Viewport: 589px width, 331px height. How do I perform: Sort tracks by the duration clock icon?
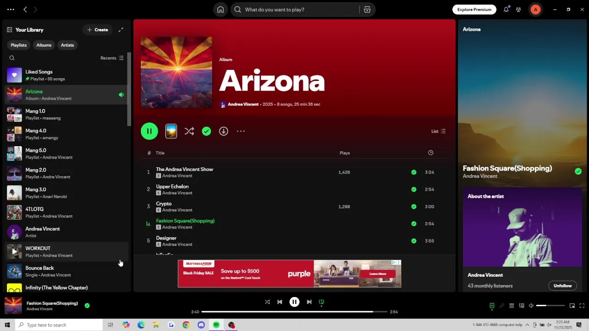[x=431, y=153]
